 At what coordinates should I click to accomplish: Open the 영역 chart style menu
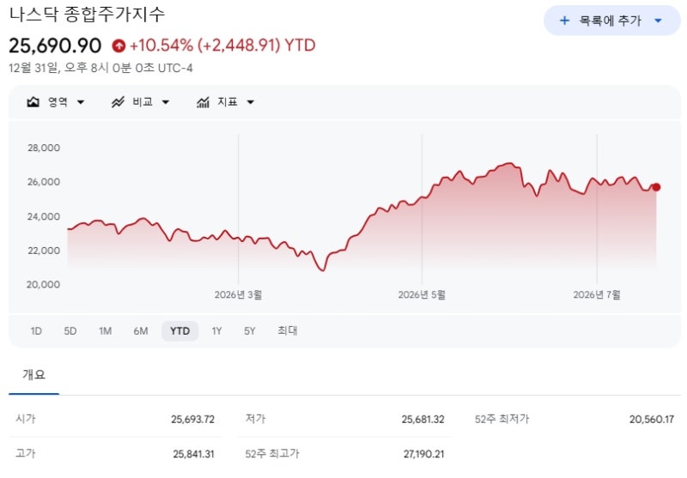56,102
